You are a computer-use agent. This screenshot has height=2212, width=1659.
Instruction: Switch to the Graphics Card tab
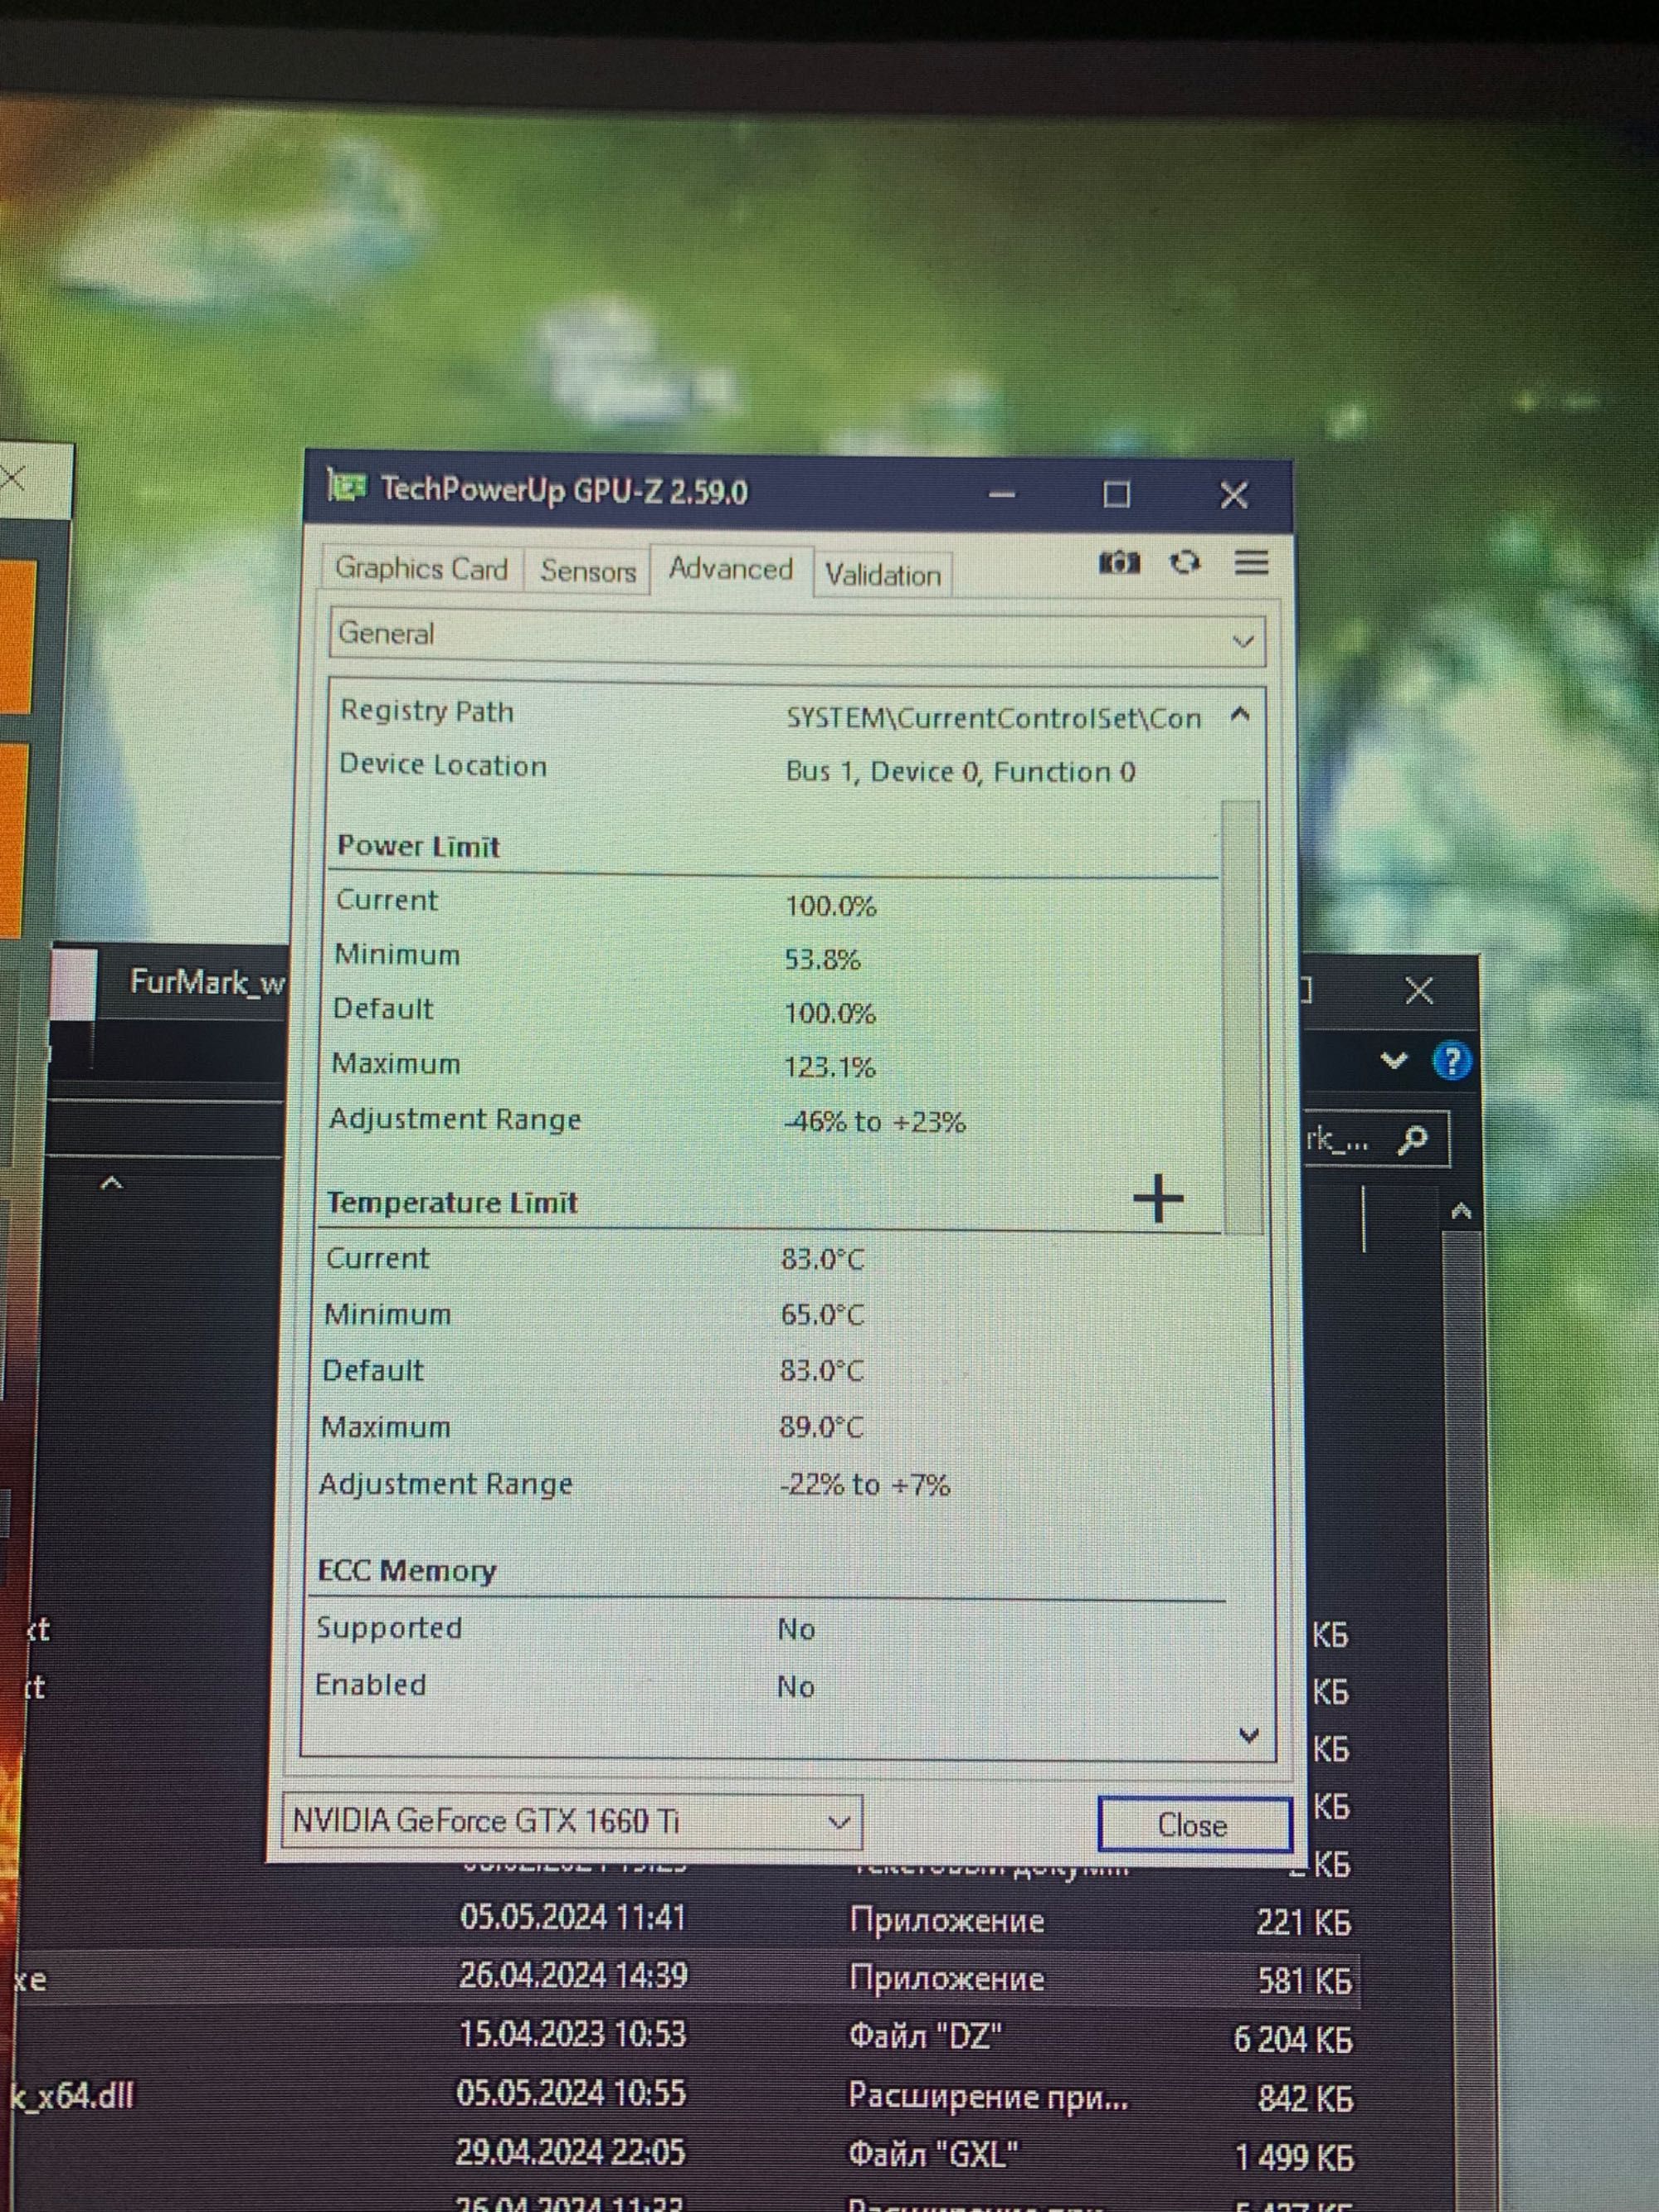[x=421, y=568]
